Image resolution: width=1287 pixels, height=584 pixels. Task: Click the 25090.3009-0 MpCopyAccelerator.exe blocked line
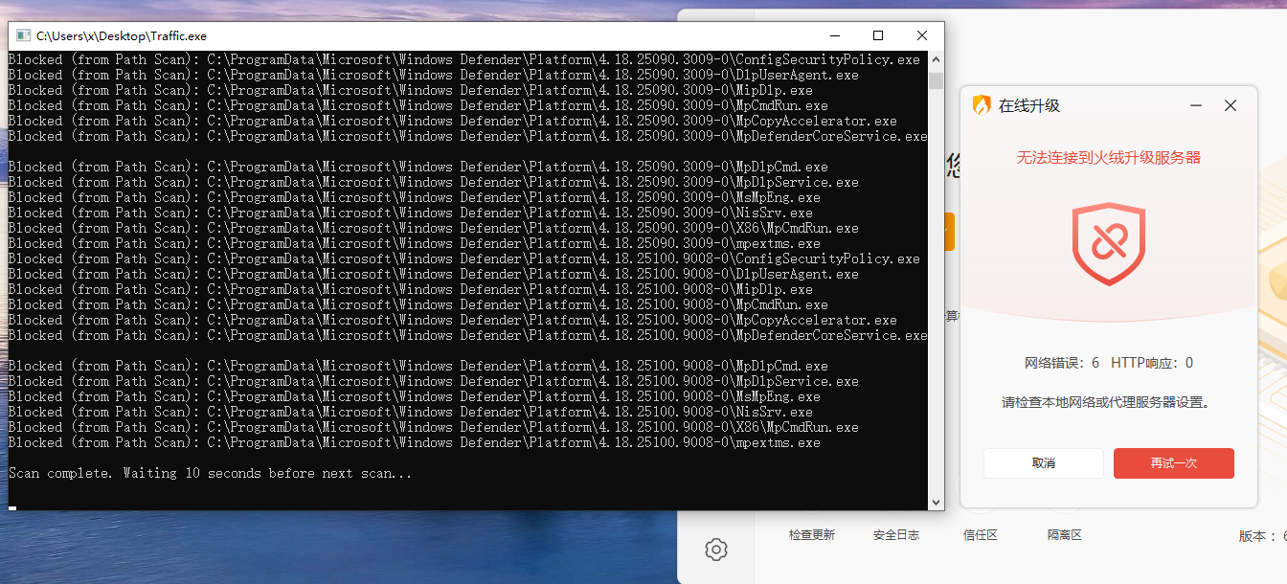coord(452,121)
